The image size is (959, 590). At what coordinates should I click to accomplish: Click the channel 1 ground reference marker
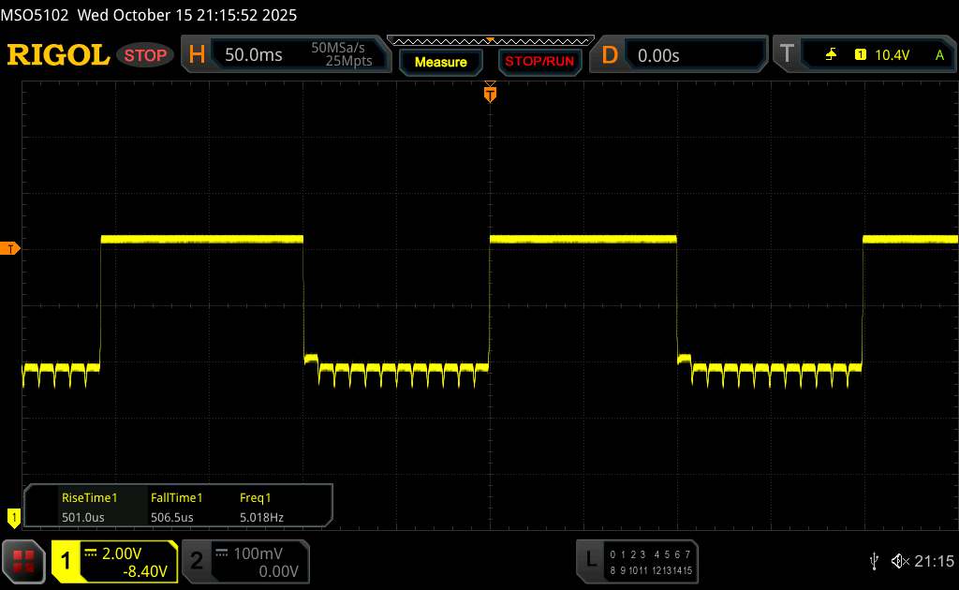click(13, 516)
